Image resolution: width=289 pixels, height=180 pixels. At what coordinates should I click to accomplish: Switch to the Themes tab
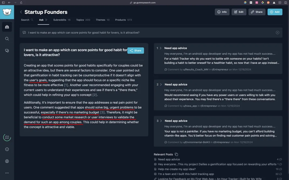[x=102, y=20]
